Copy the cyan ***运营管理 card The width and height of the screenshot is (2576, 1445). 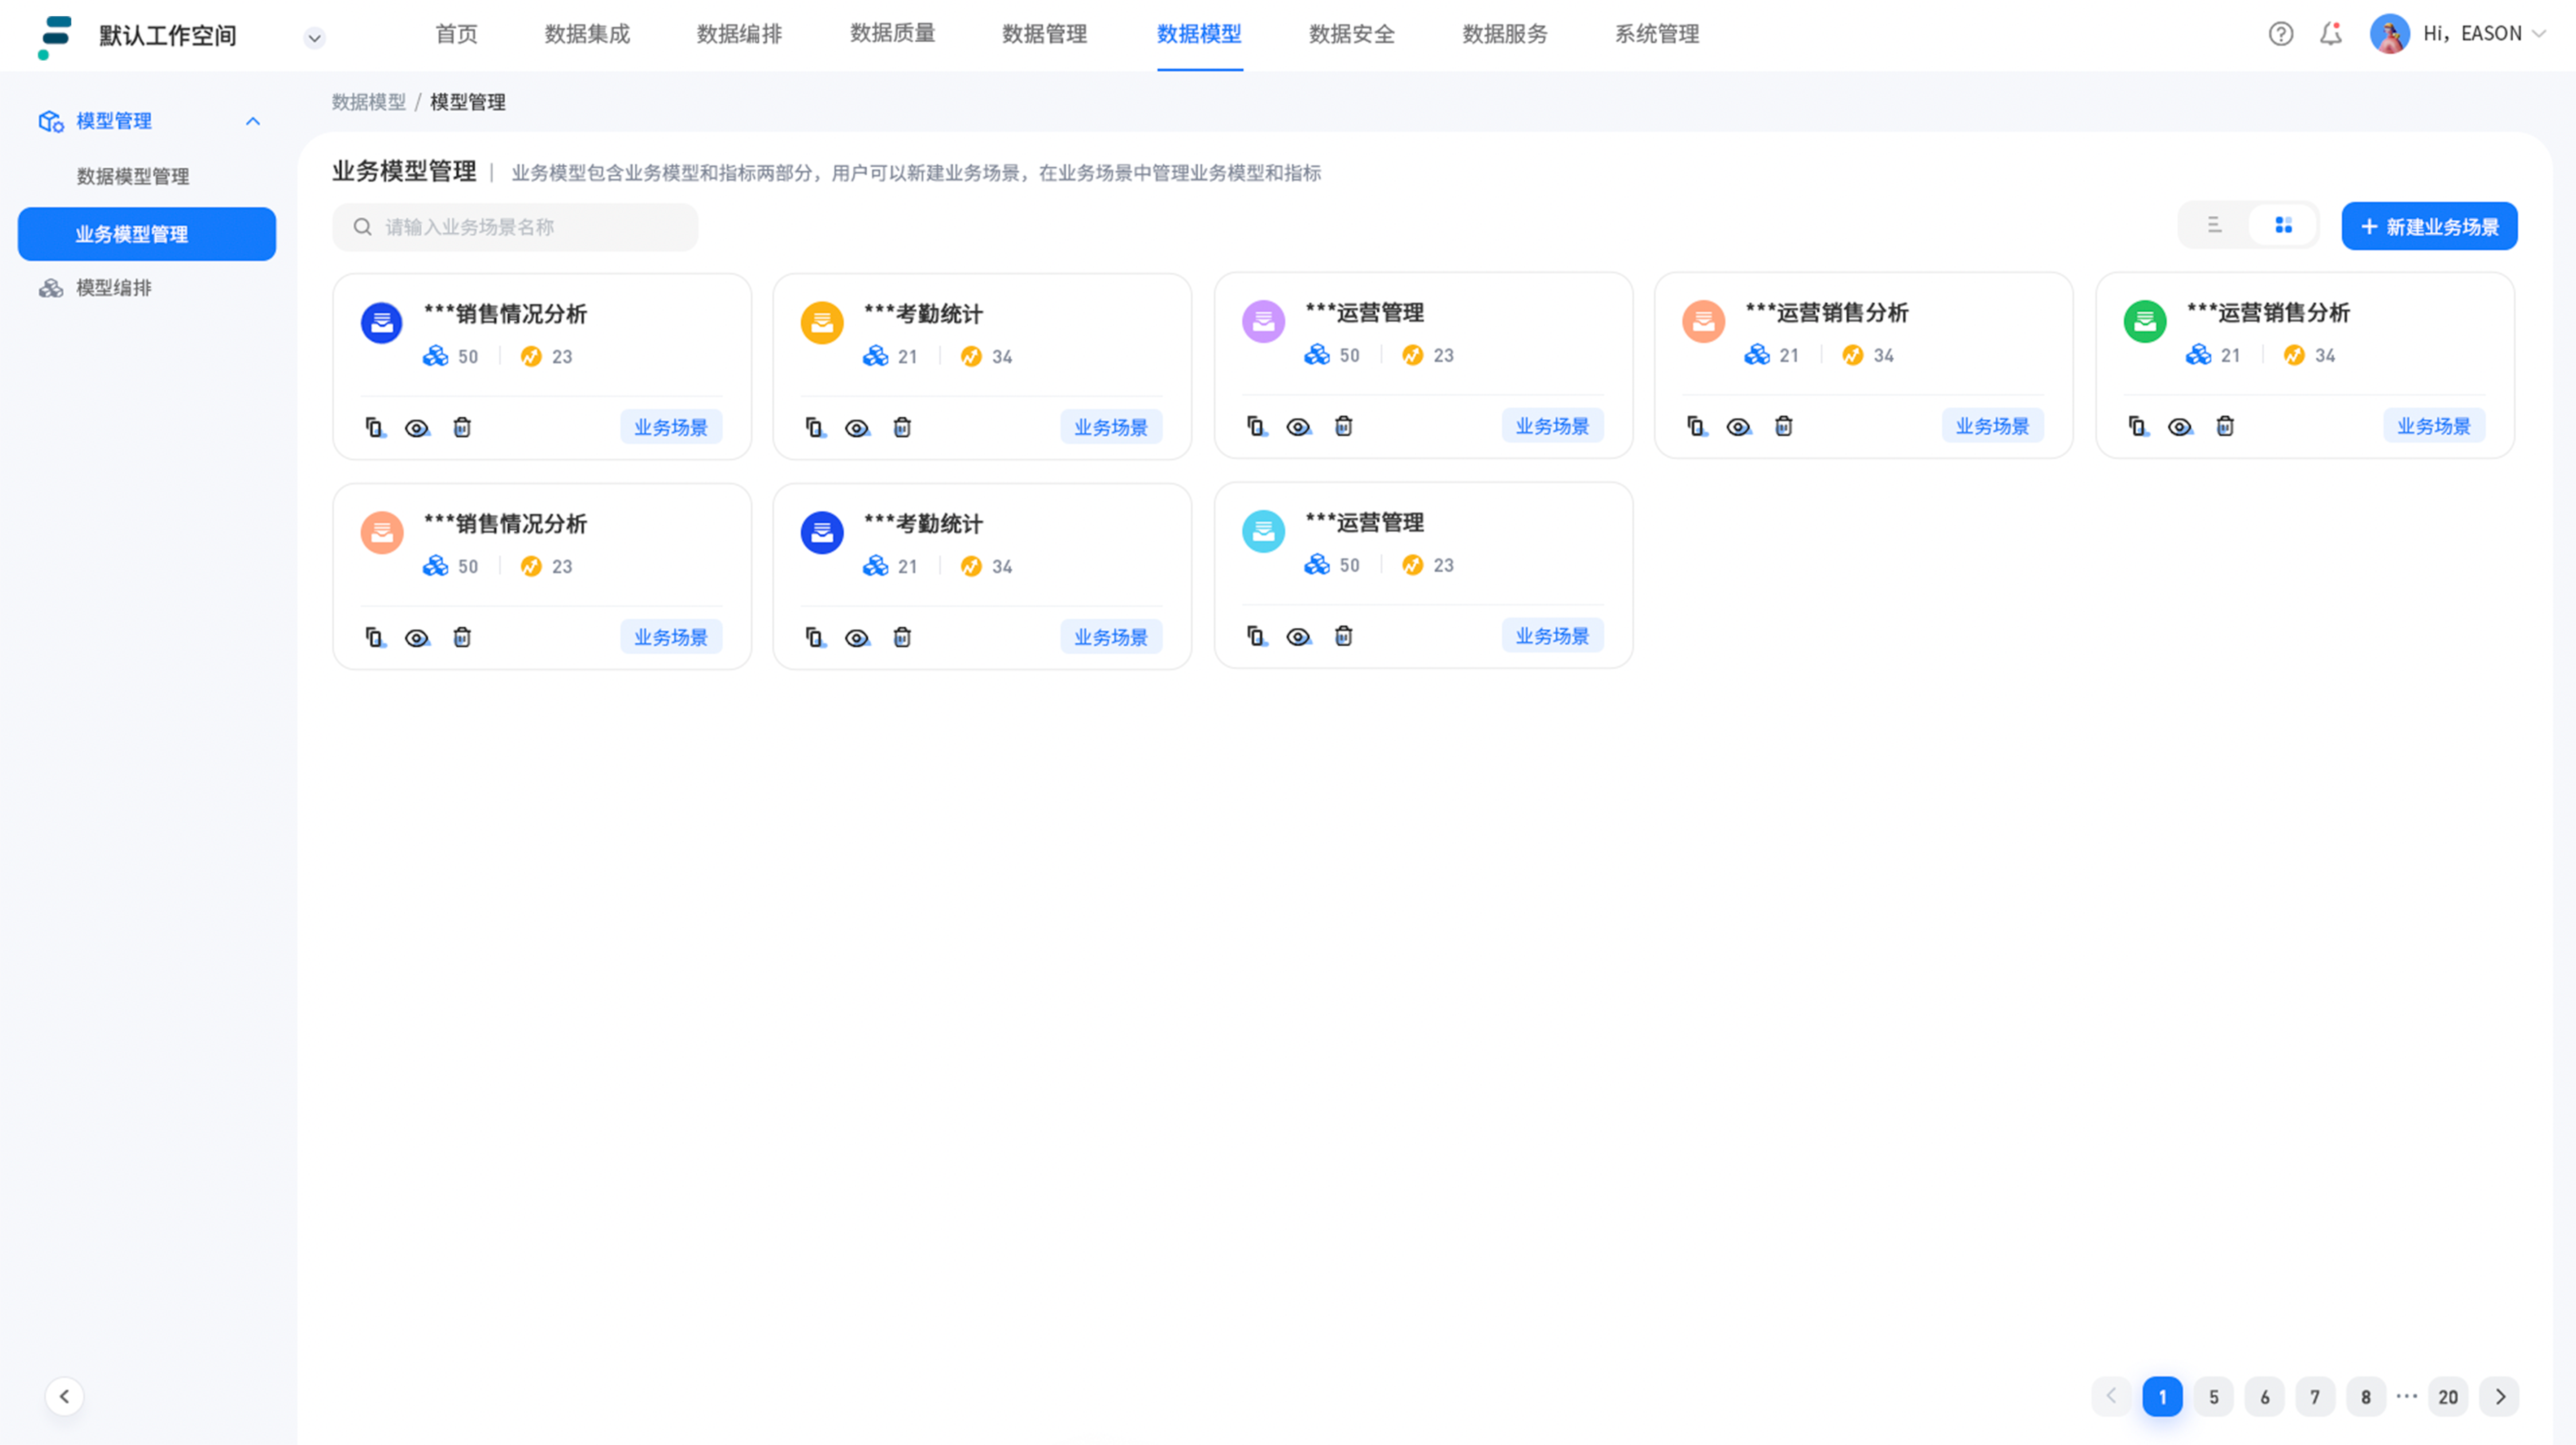(1256, 636)
